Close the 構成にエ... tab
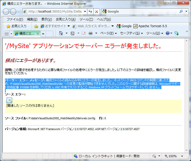The height and width of the screenshot is (161, 191). [x=38, y=33]
